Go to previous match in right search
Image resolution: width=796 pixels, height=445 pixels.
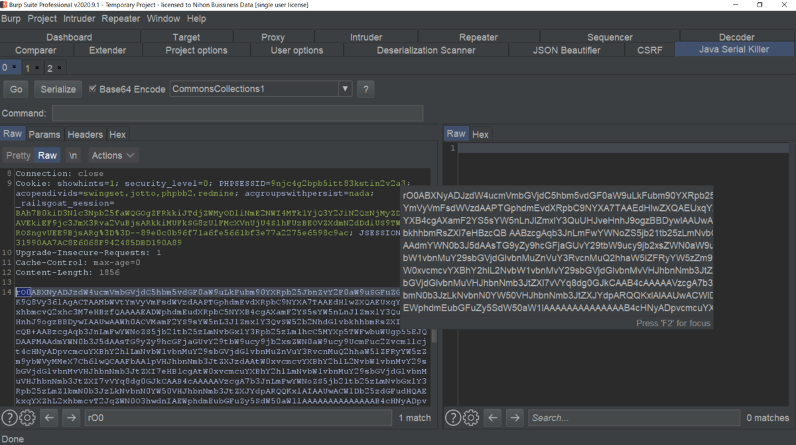pyautogui.click(x=493, y=418)
